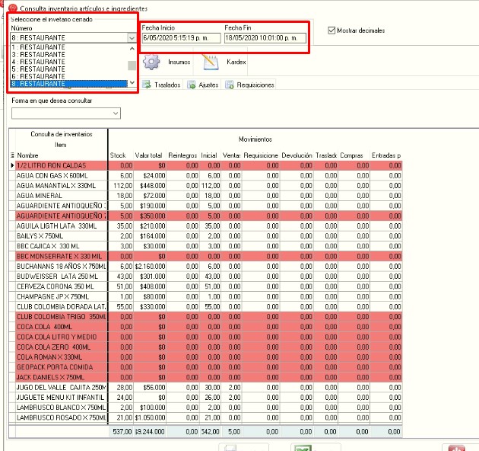Click the Ajustes tab icon
The image size is (479, 451).
pyautogui.click(x=192, y=85)
